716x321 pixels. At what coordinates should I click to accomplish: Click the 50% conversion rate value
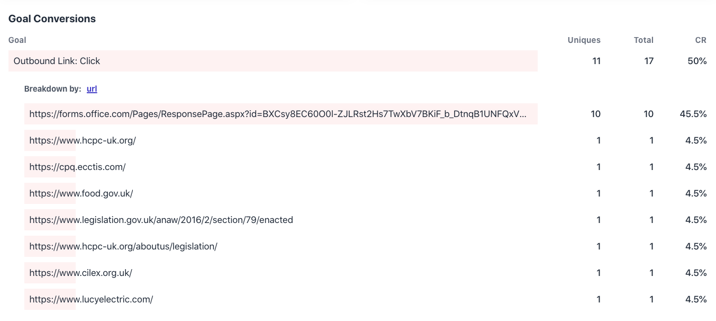(697, 61)
